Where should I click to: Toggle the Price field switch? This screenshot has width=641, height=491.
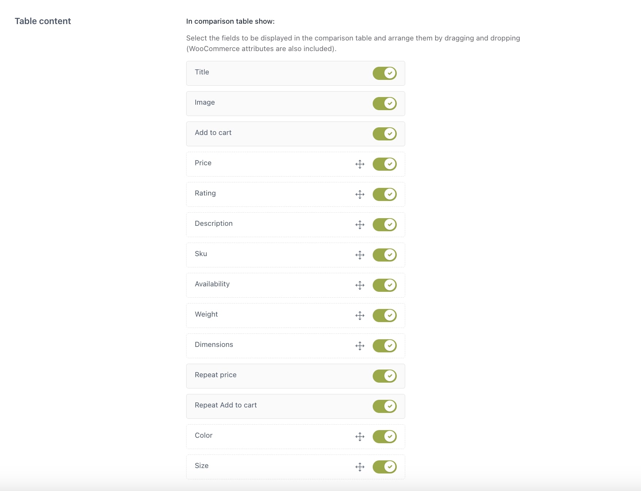[384, 164]
